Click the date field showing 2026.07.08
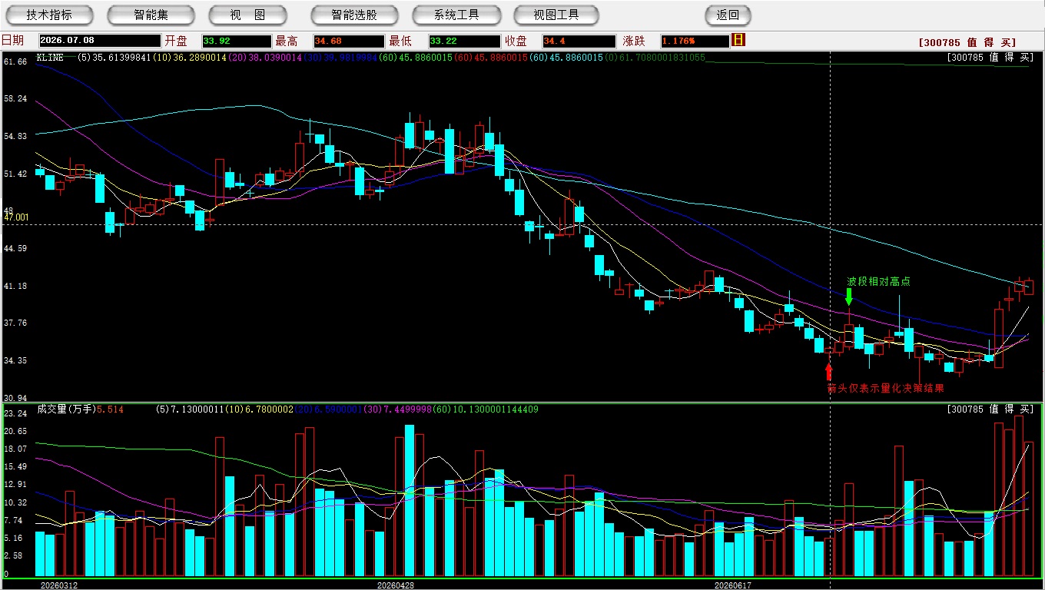 pyautogui.click(x=100, y=41)
